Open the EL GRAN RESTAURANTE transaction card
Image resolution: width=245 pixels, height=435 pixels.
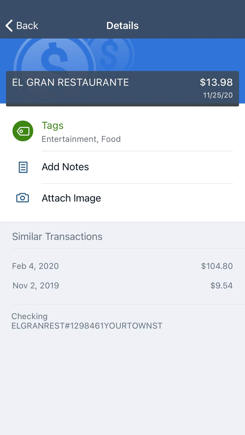[70, 82]
